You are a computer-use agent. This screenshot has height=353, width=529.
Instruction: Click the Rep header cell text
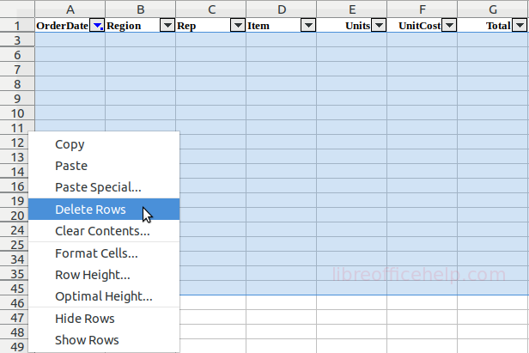pos(186,26)
